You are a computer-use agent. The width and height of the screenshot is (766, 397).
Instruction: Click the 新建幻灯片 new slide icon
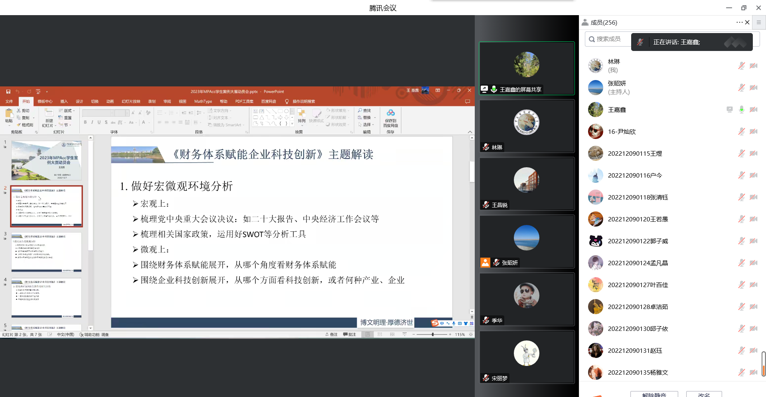[49, 113]
